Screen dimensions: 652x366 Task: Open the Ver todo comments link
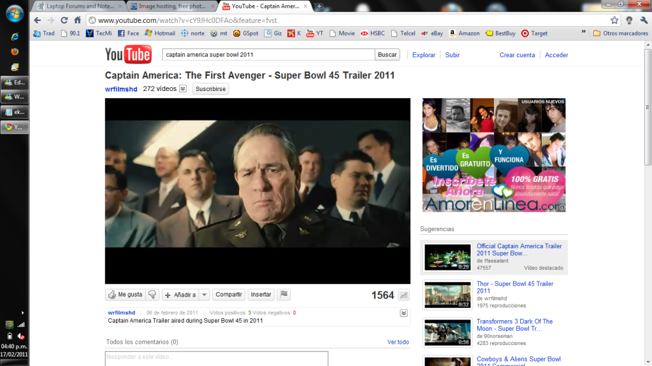point(398,342)
